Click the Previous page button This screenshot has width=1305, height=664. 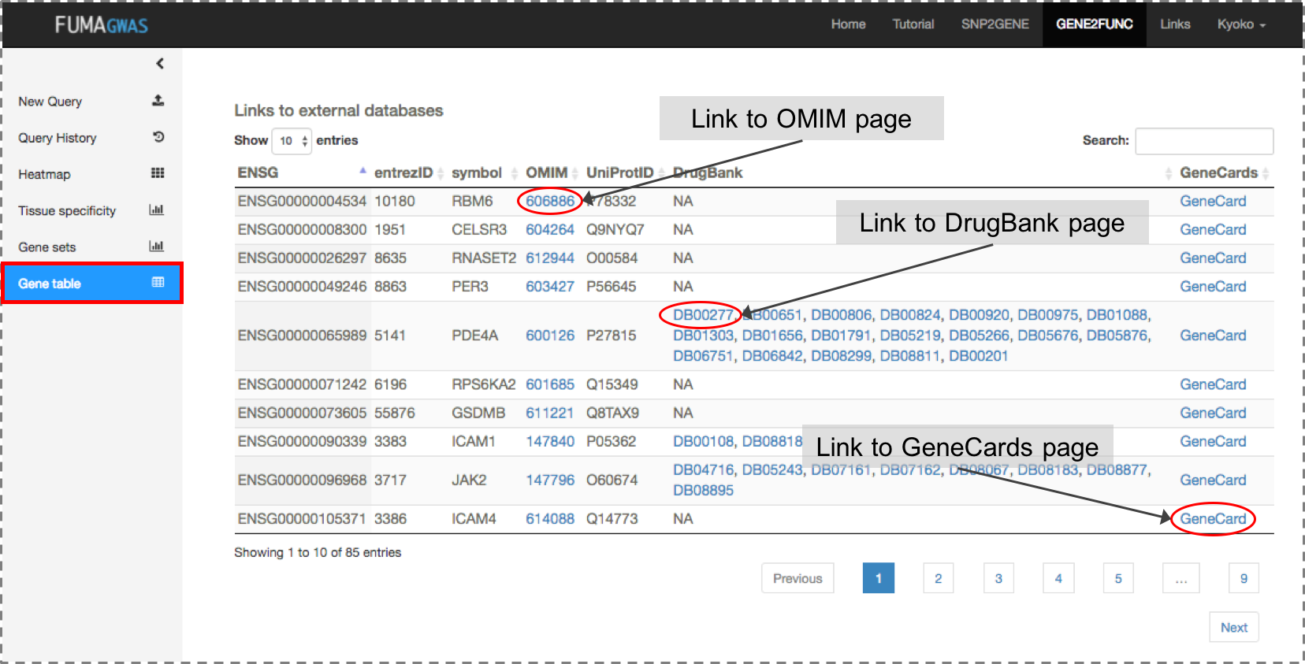click(797, 578)
